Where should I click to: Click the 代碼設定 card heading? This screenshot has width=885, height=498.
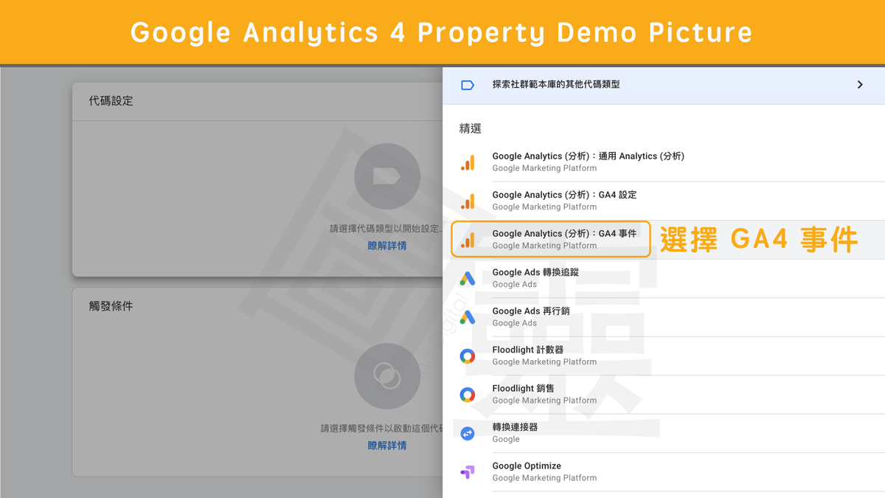[x=111, y=101]
